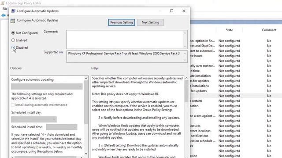The width and height of the screenshot is (282, 158).
Task: Go to Previous Setting
Action: point(122,22)
